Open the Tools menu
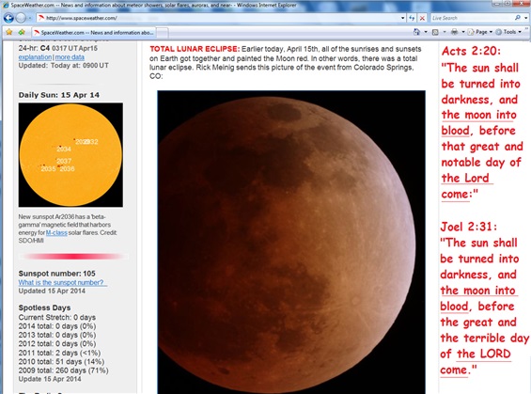 [x=508, y=32]
